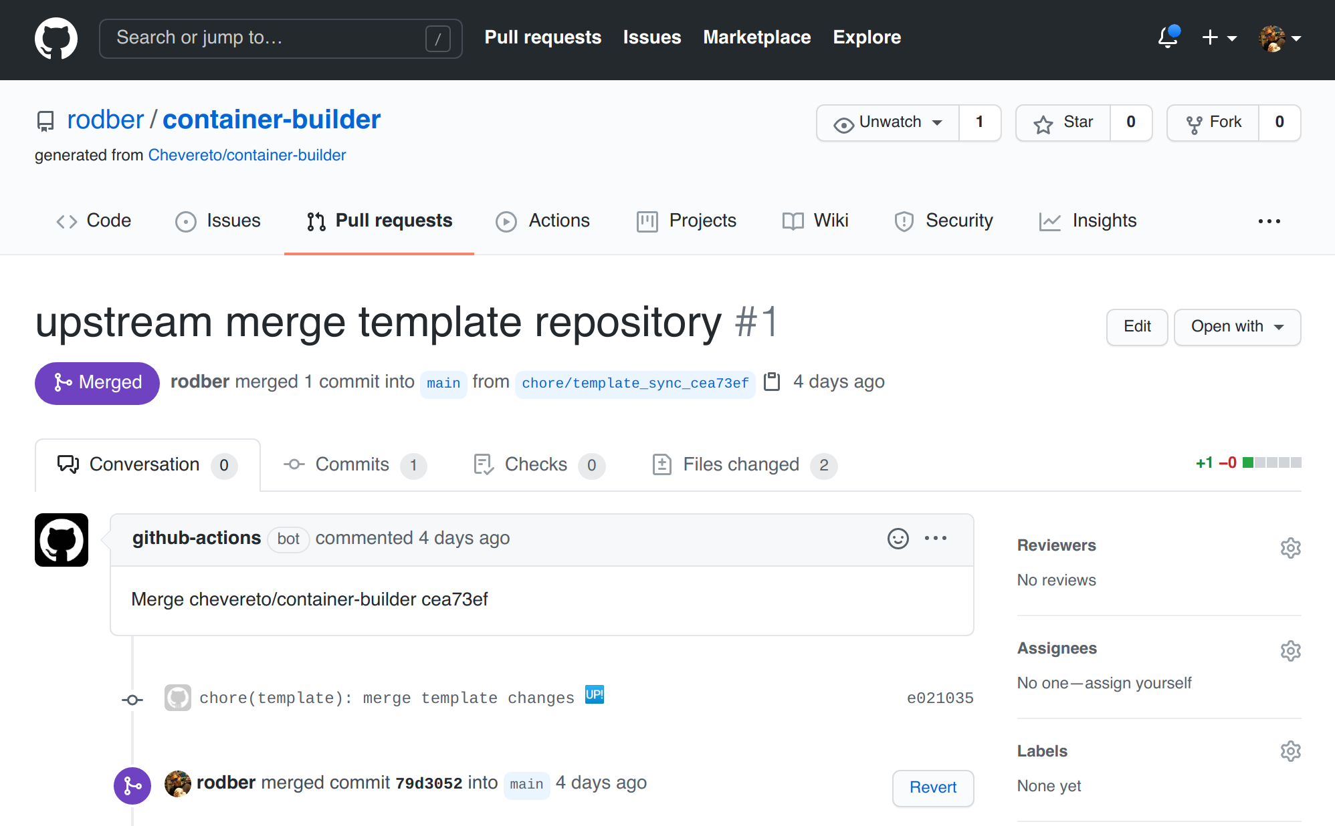
Task: Open the commented 4 days ago timestamp
Action: 464,539
